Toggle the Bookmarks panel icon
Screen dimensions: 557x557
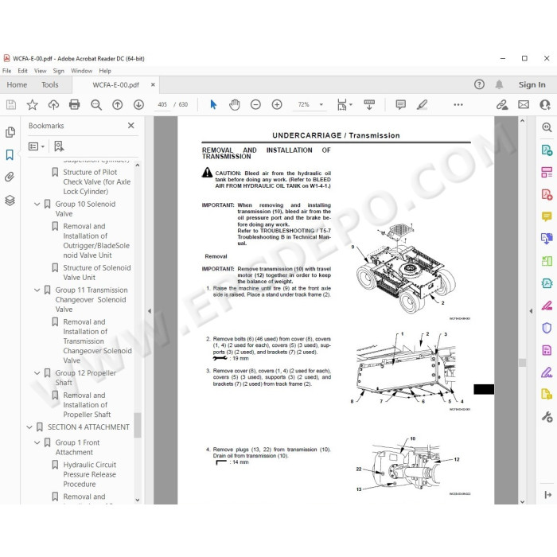(10, 154)
